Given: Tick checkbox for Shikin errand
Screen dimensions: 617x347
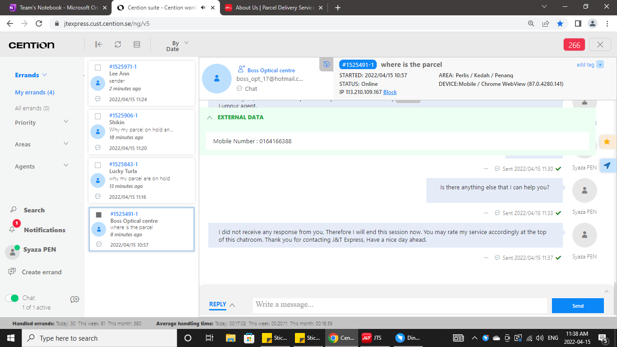Looking at the screenshot, I should click(x=98, y=116).
